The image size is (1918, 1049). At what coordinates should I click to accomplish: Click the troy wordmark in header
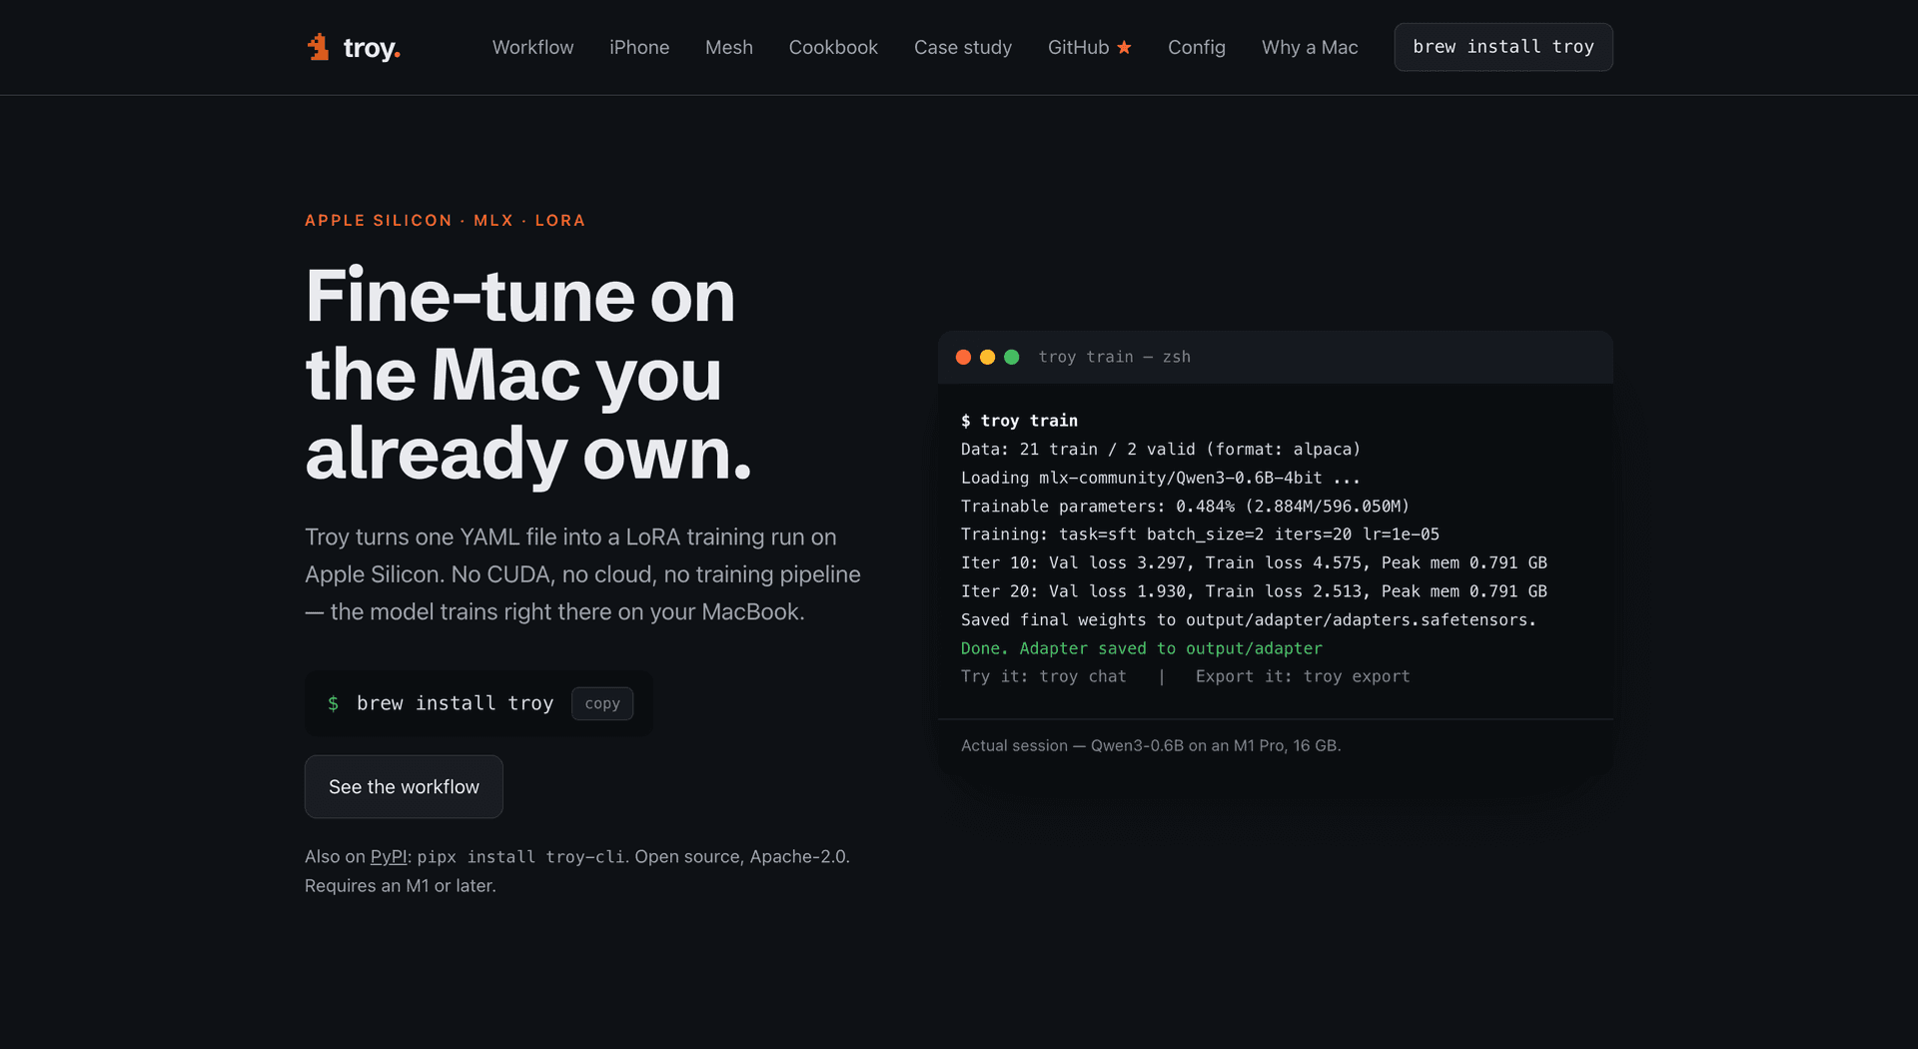372,48
